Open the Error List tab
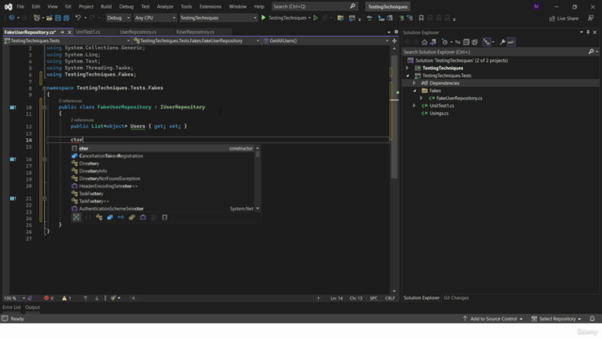This screenshot has height=339, width=602. tap(11, 308)
